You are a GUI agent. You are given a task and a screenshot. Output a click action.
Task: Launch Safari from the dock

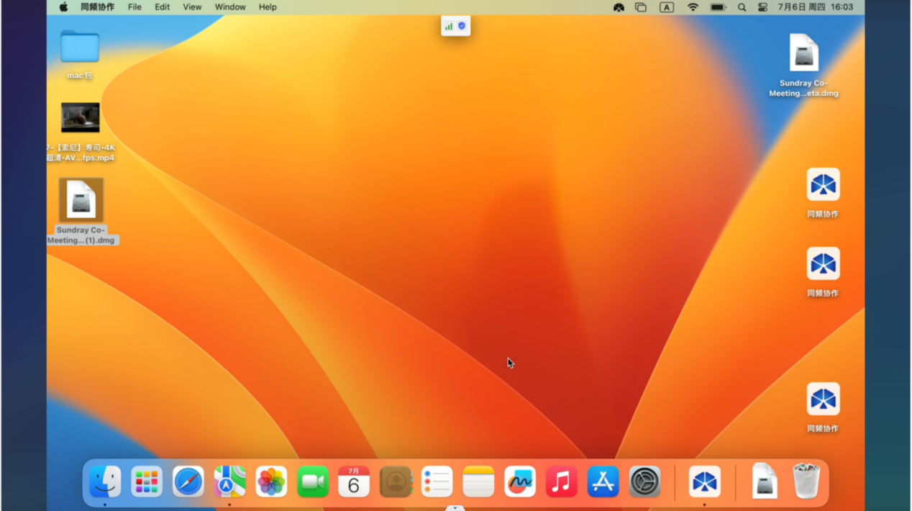click(188, 481)
